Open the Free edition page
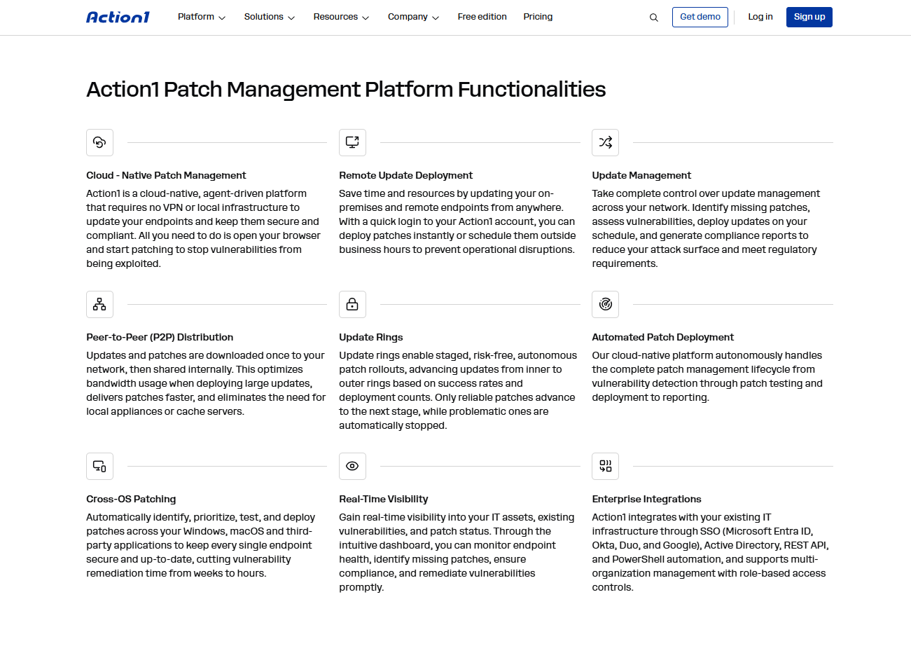This screenshot has width=911, height=660. 482,17
